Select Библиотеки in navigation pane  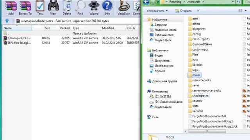(160, 50)
